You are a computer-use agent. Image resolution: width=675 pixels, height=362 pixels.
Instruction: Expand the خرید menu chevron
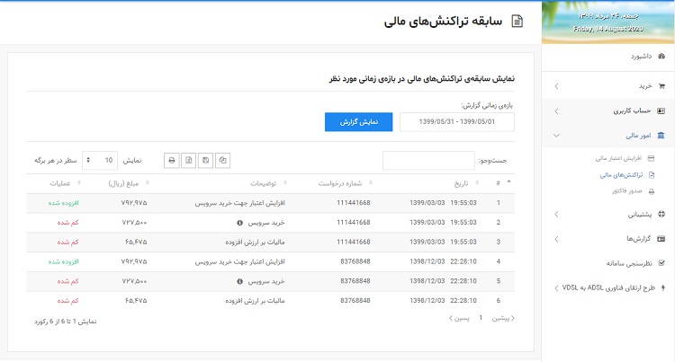point(556,86)
